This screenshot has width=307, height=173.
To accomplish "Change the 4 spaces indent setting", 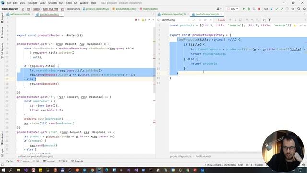I will [x=259, y=165].
